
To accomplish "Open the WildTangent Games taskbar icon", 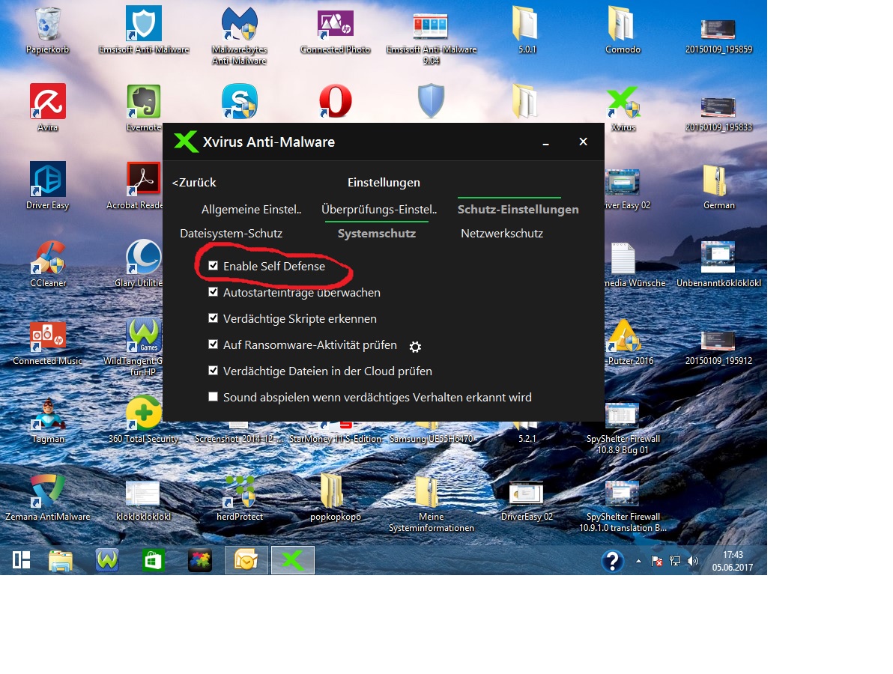I will [x=107, y=560].
